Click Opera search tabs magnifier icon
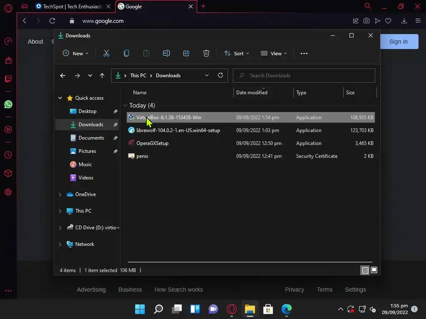Image resolution: width=426 pixels, height=319 pixels. (368, 6)
